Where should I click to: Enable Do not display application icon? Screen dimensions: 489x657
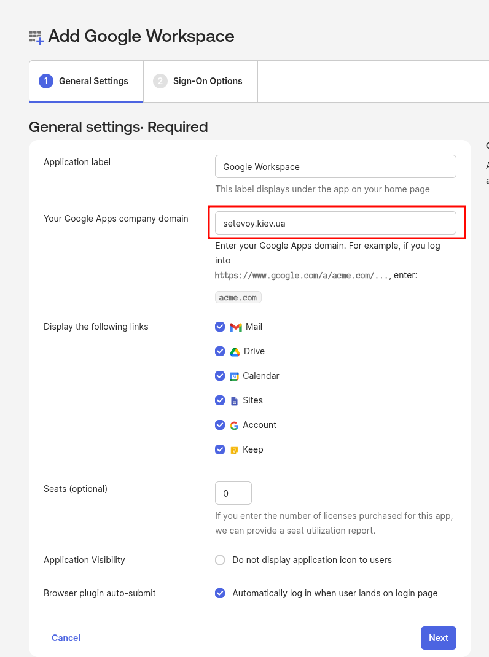pyautogui.click(x=220, y=560)
